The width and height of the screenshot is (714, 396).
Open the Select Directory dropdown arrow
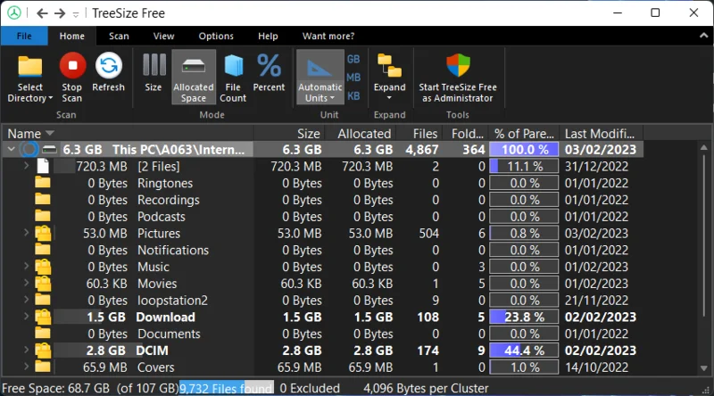(x=51, y=98)
